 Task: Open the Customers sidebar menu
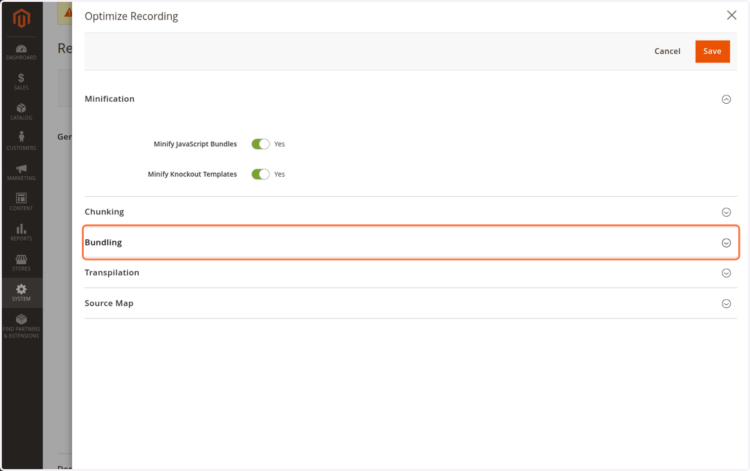click(21, 142)
